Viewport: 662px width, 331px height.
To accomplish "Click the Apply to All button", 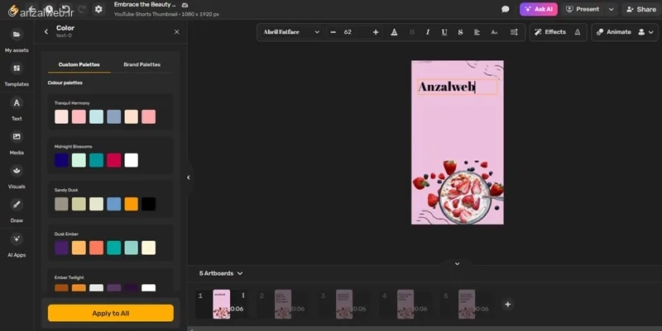I will [x=111, y=314].
